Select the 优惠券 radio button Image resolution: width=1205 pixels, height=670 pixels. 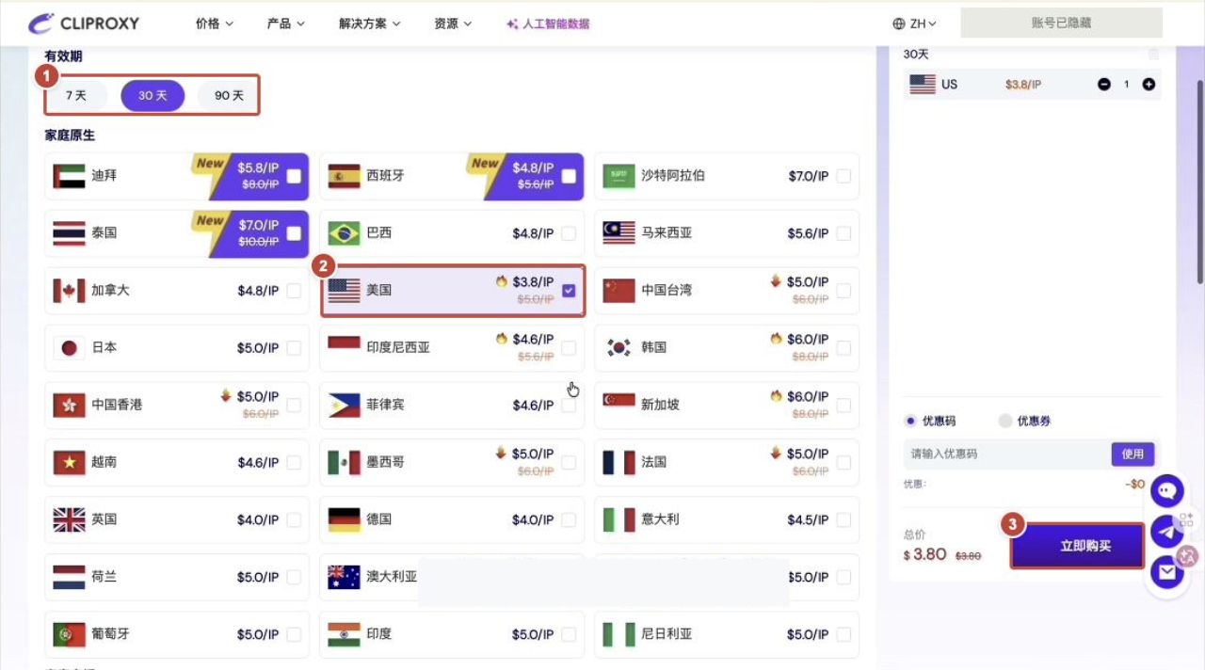point(1005,422)
